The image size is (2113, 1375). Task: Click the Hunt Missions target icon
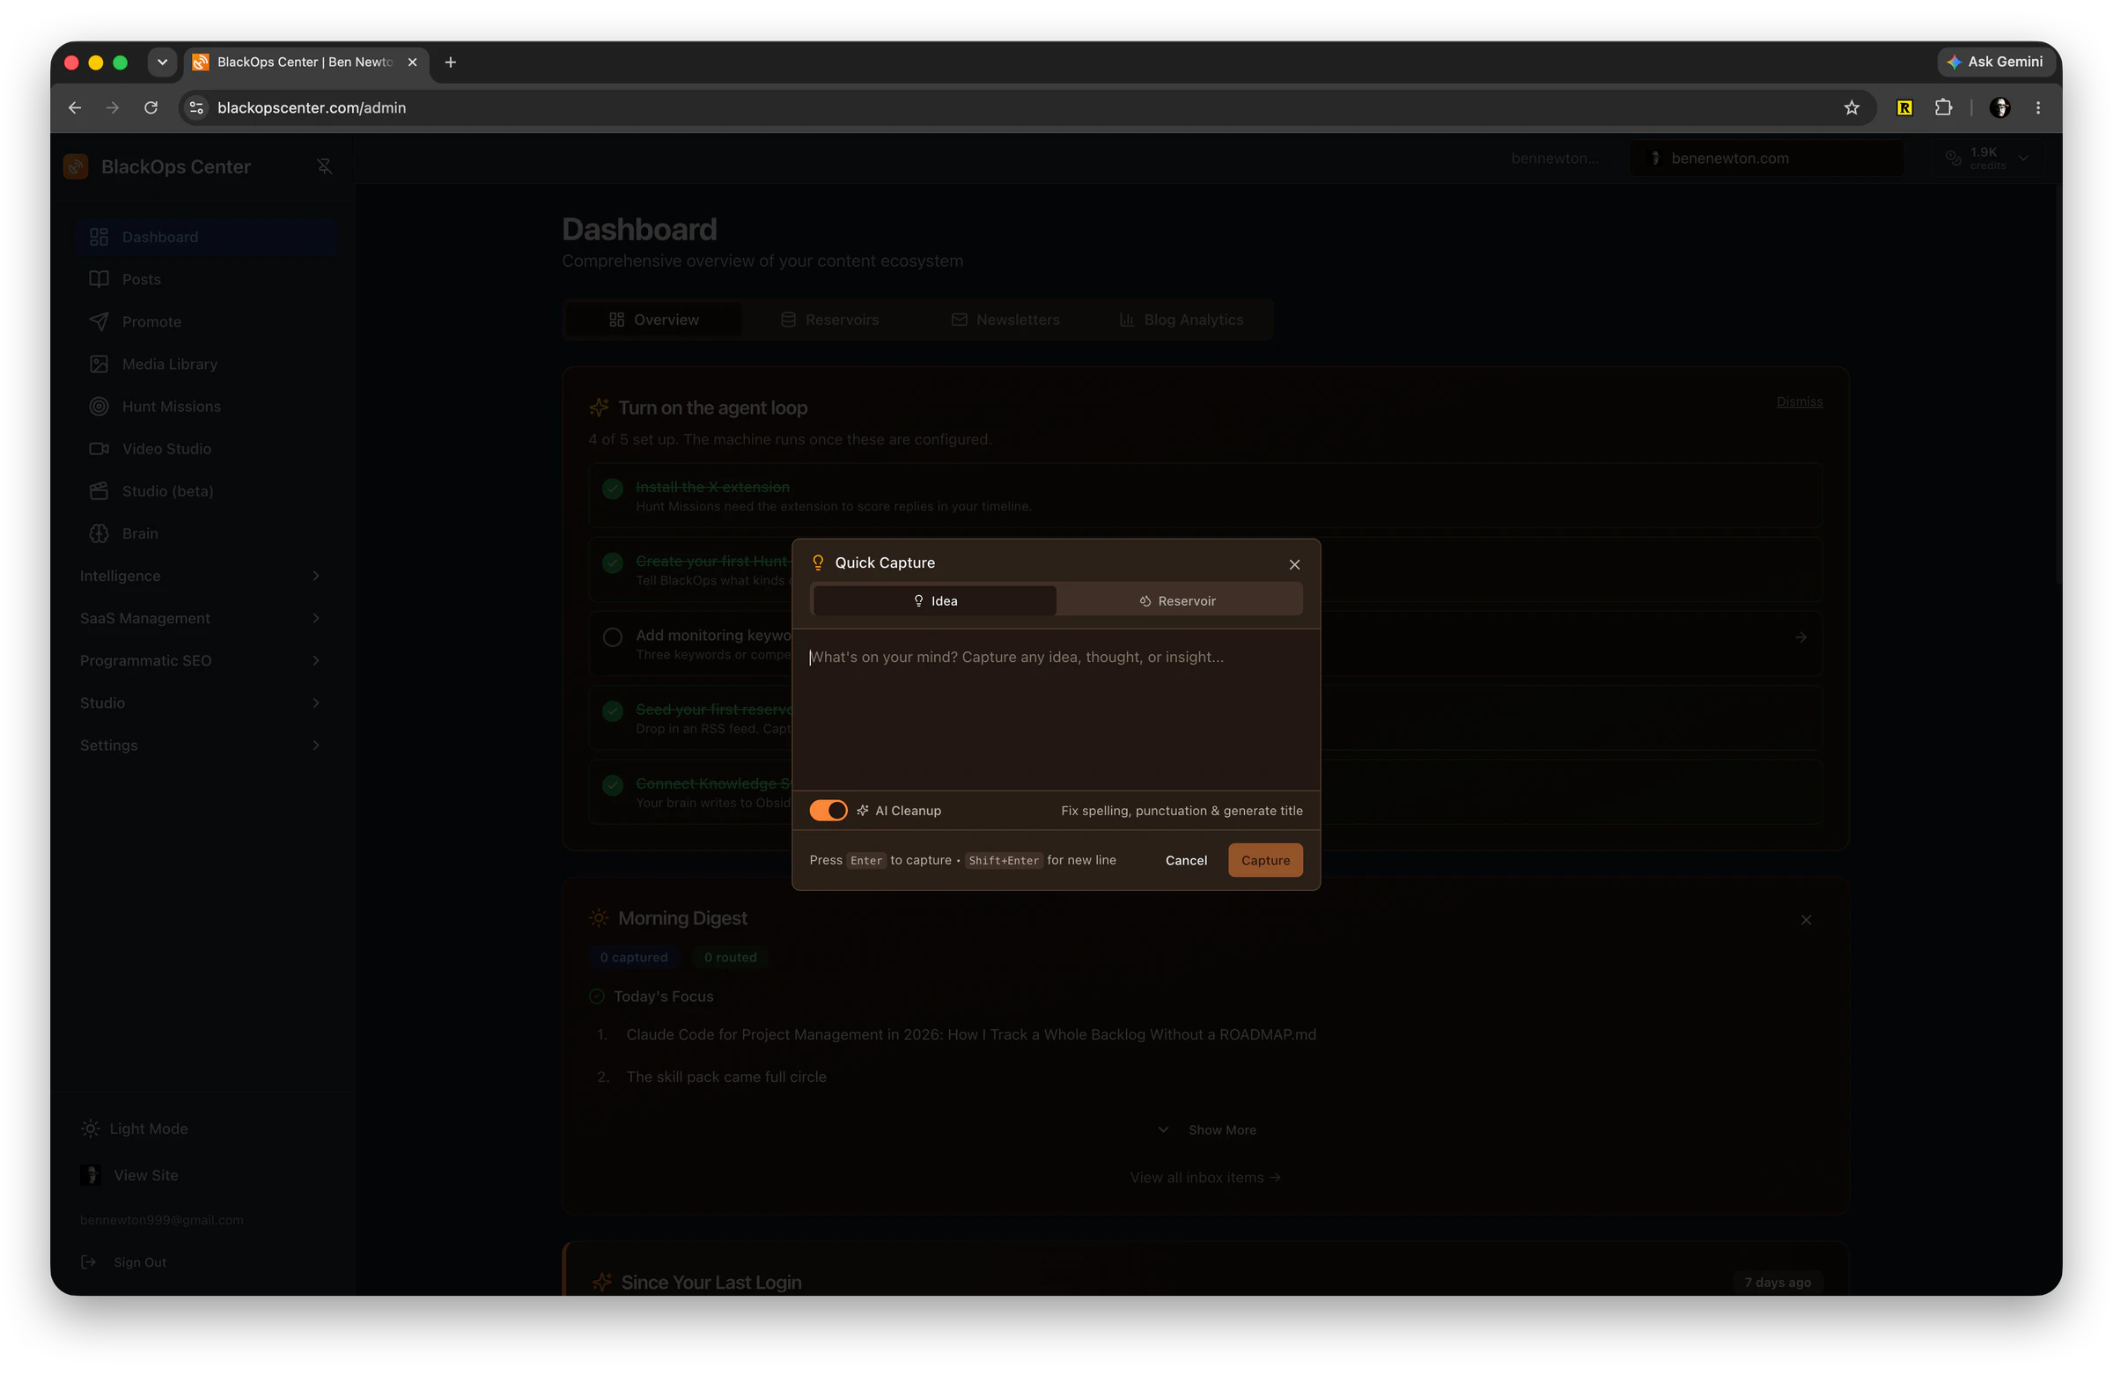click(x=99, y=407)
